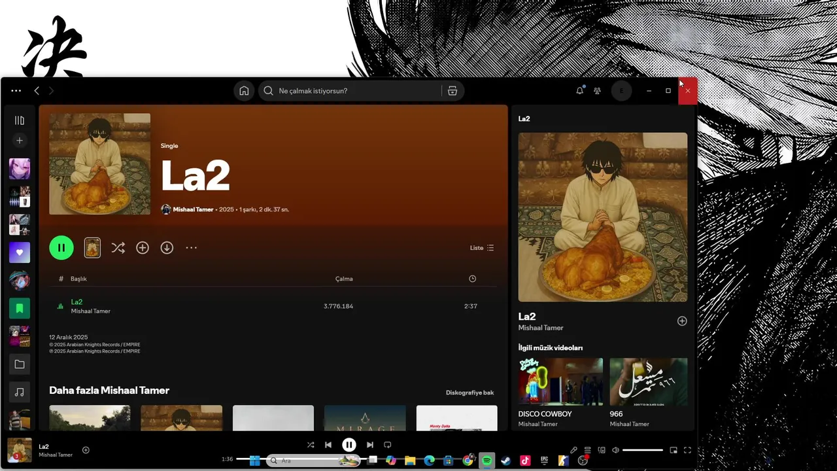This screenshot has width=837, height=471.
Task: Open the Browse icon in the search bar
Action: click(x=453, y=91)
